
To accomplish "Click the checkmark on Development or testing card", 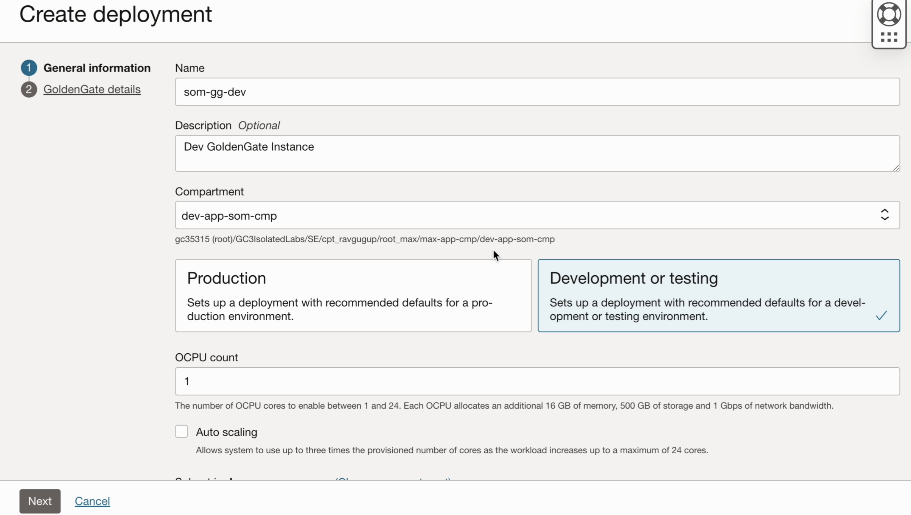I will [881, 316].
